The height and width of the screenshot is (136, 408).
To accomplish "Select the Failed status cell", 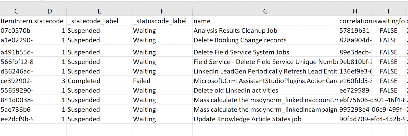I will [x=162, y=81].
